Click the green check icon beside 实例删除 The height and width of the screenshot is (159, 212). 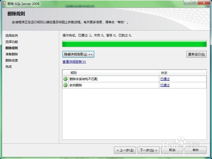click(x=65, y=85)
